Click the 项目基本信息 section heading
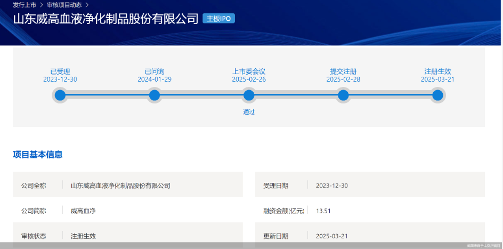 coord(37,155)
